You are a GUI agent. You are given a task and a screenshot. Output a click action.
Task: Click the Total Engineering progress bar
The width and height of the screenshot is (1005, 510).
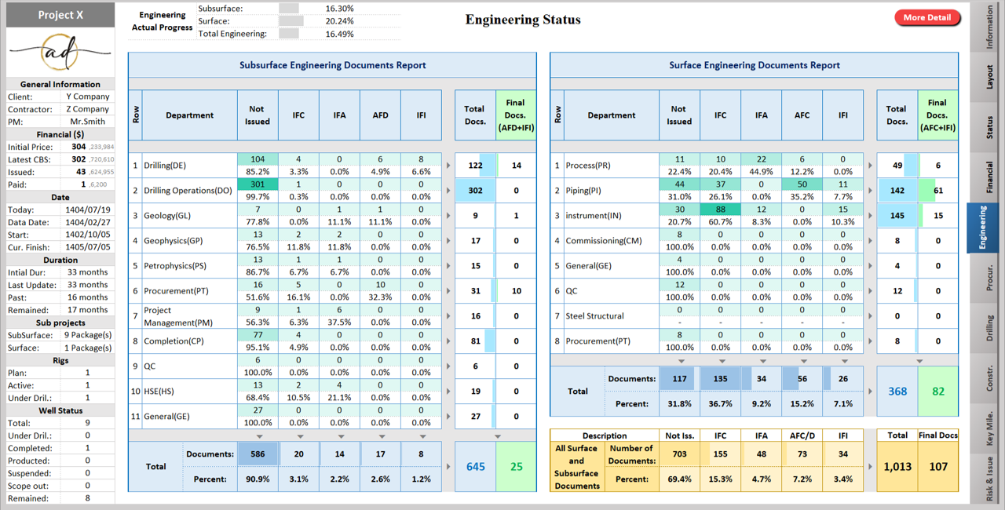[x=289, y=34]
